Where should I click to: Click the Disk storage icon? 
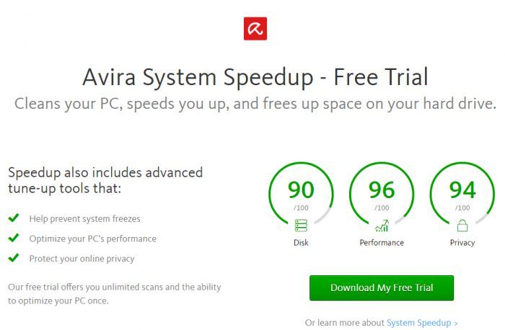301,226
